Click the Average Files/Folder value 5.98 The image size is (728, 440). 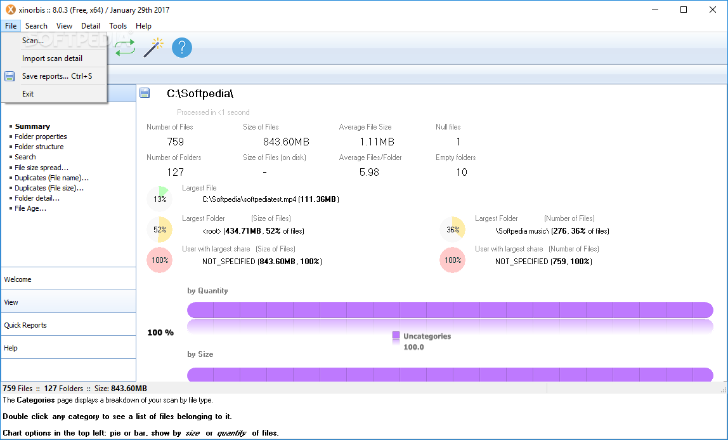click(369, 172)
